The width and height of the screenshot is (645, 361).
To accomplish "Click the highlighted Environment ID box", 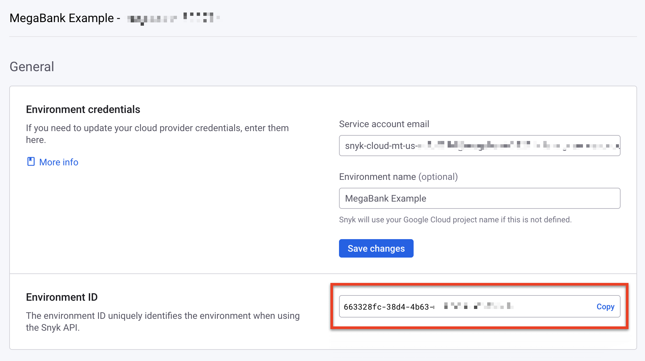I will point(479,306).
